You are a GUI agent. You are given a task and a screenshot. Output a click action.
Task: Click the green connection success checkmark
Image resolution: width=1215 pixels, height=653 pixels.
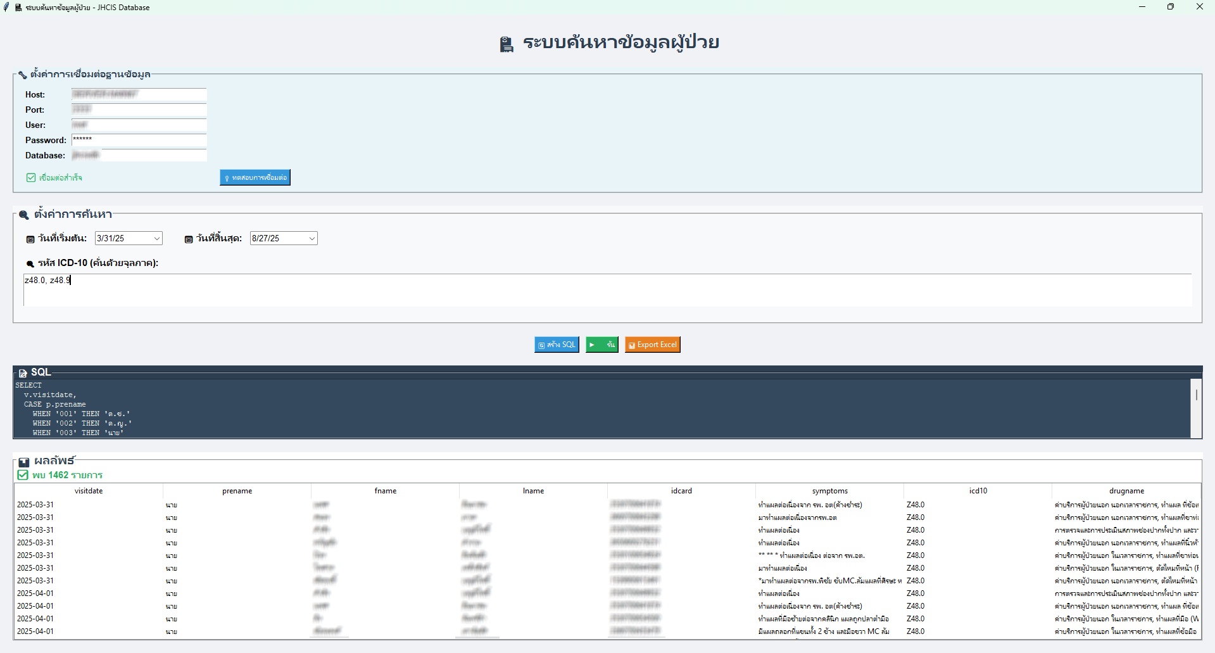pos(31,178)
